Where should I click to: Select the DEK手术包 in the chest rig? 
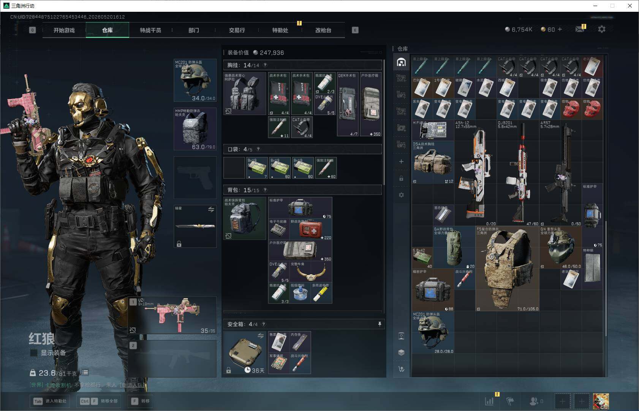pos(348,104)
